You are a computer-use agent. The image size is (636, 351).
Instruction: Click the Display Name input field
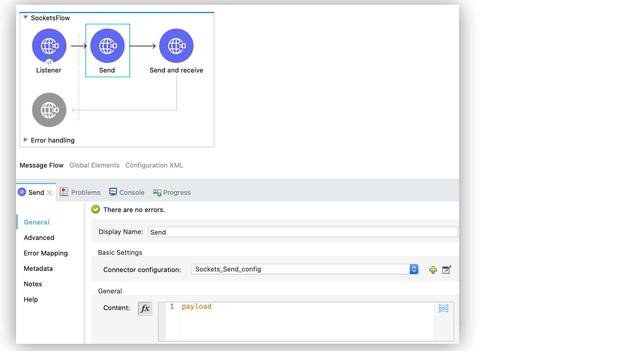[303, 232]
